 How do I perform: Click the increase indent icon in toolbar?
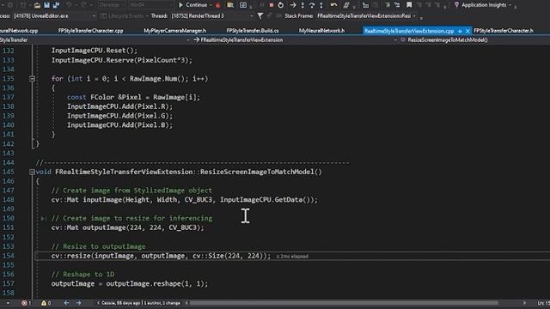click(388, 5)
